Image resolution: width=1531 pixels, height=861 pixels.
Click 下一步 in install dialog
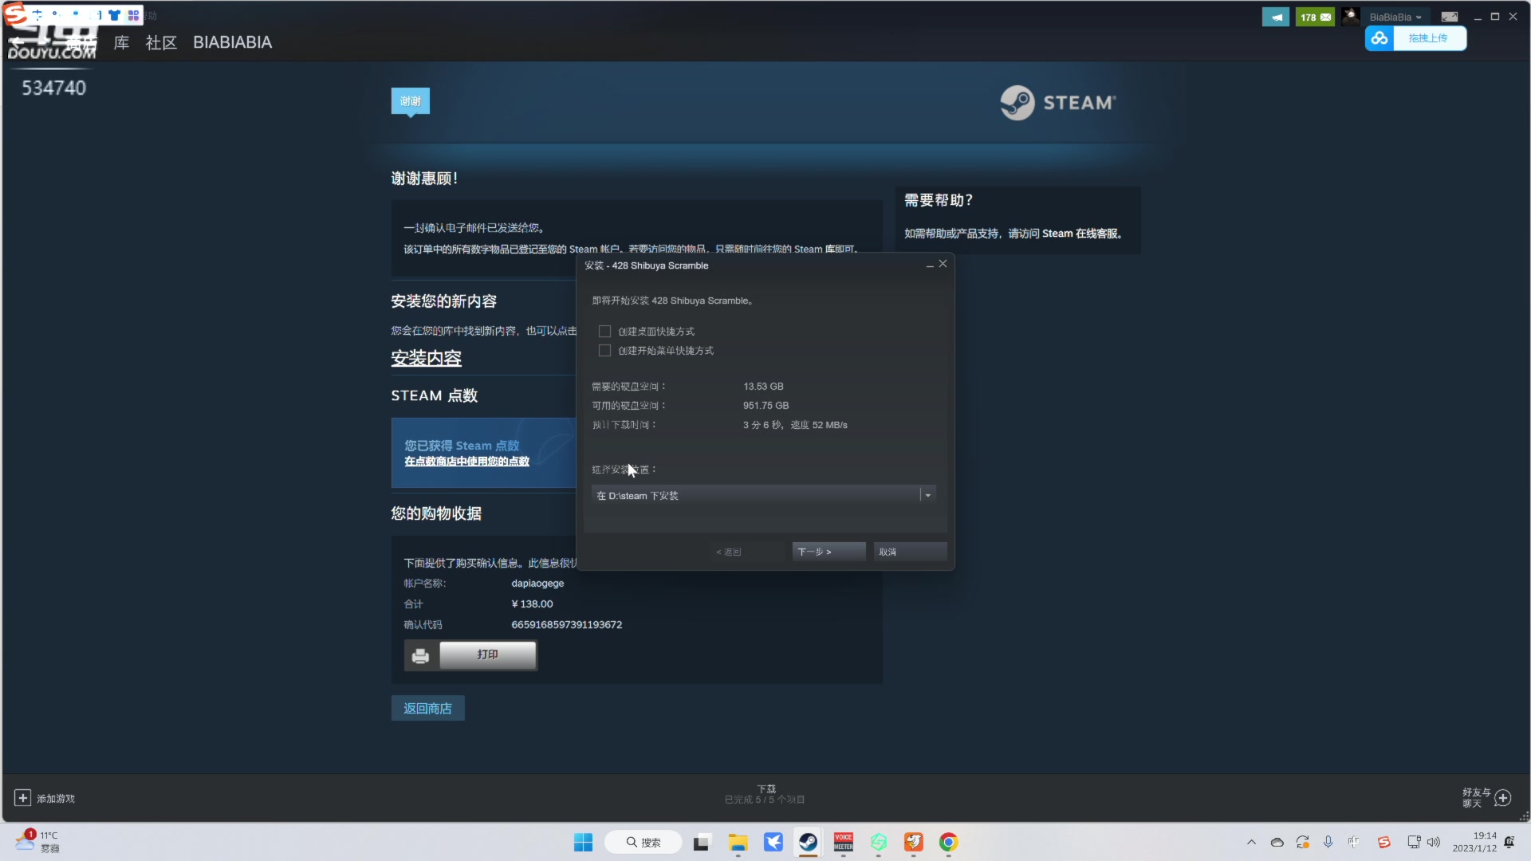coord(828,552)
